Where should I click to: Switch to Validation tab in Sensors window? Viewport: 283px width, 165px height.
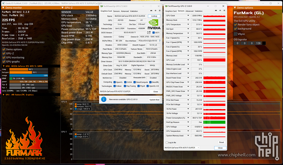point(199,11)
